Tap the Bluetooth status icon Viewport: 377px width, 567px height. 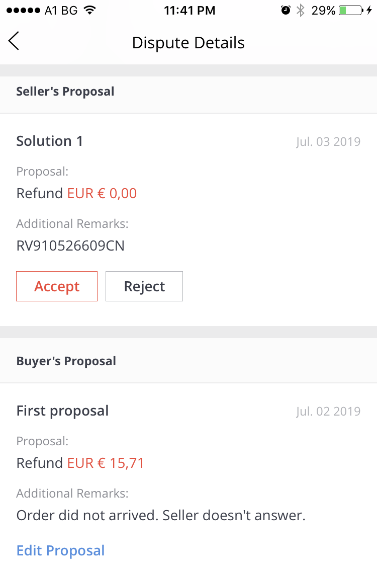pos(301,11)
